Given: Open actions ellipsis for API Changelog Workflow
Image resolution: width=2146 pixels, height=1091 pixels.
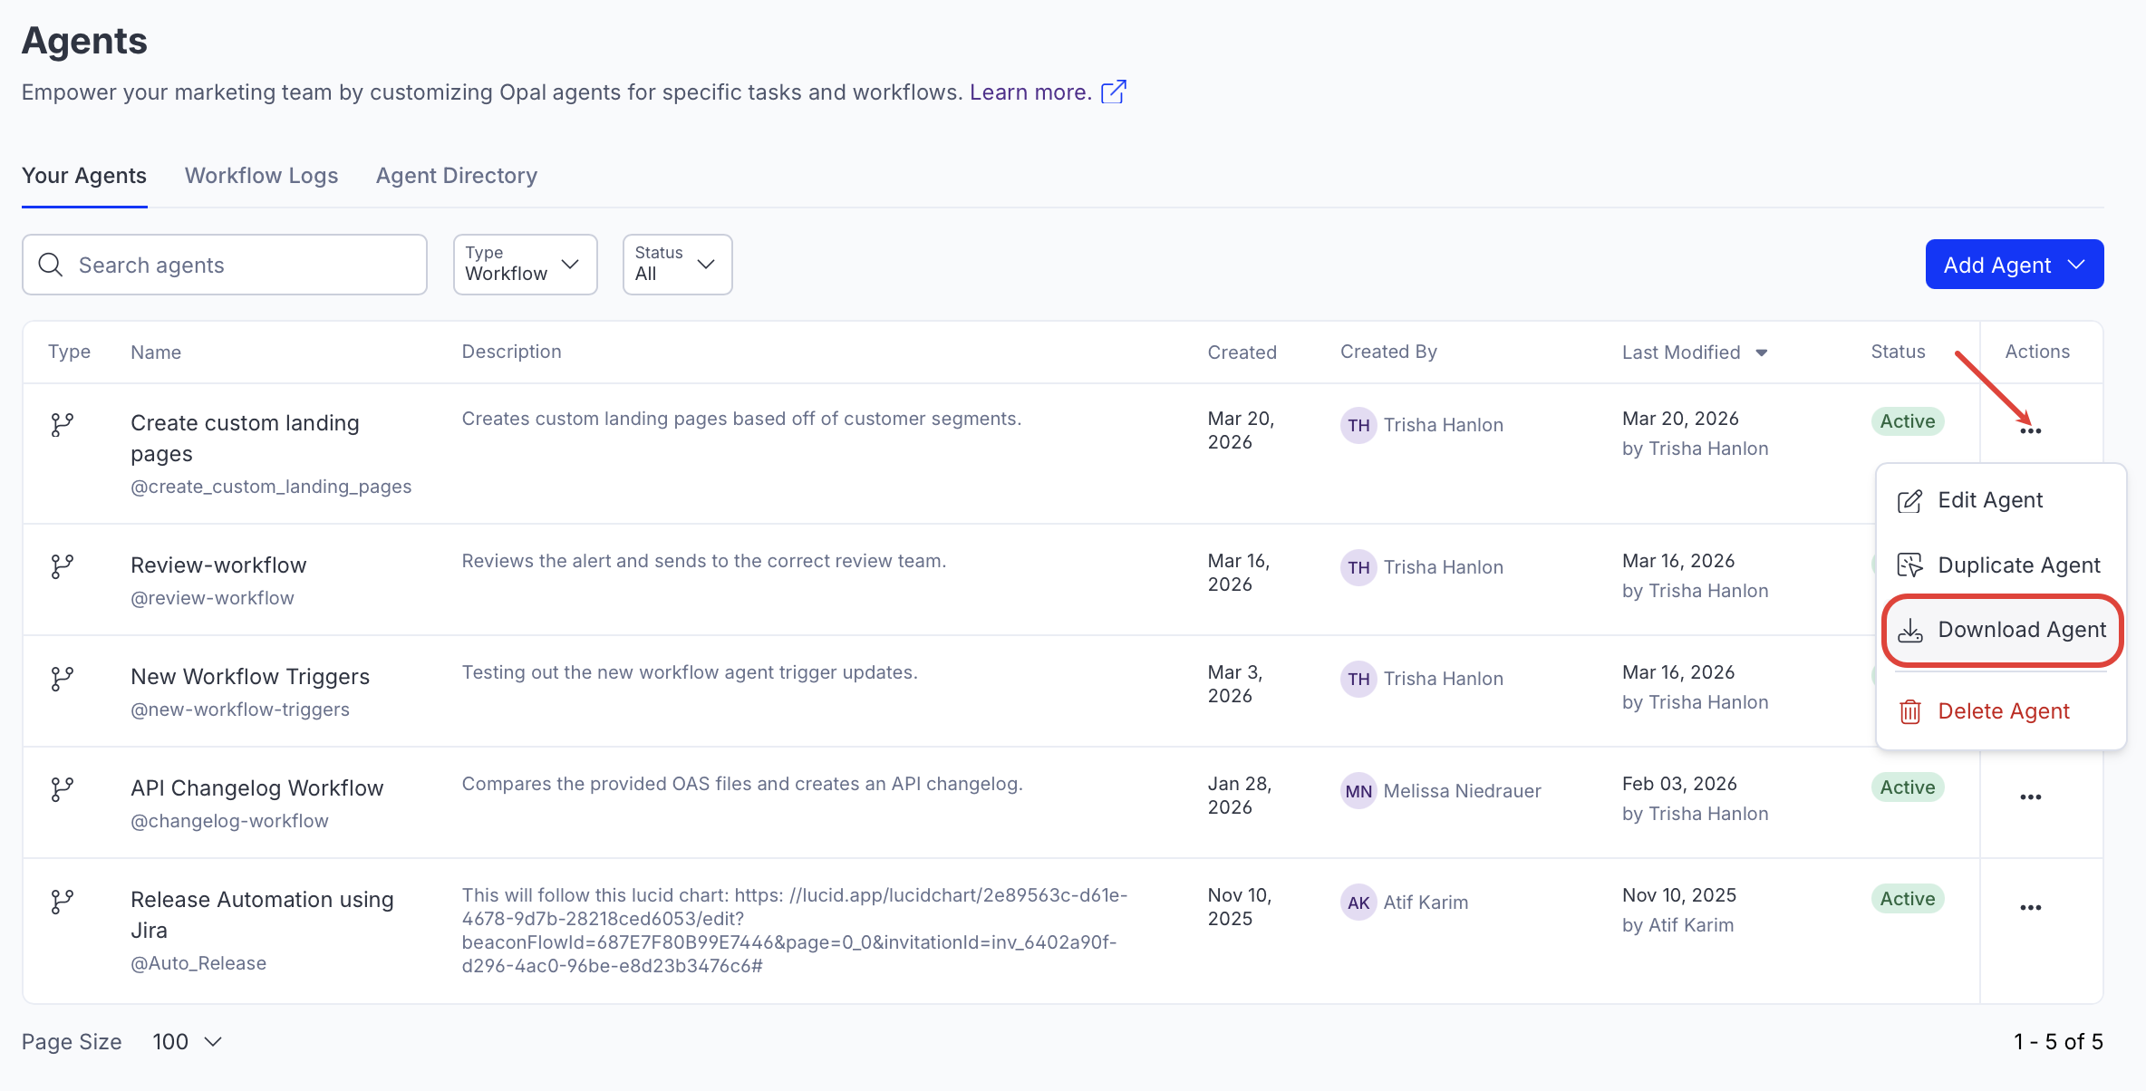Looking at the screenshot, I should [2030, 797].
